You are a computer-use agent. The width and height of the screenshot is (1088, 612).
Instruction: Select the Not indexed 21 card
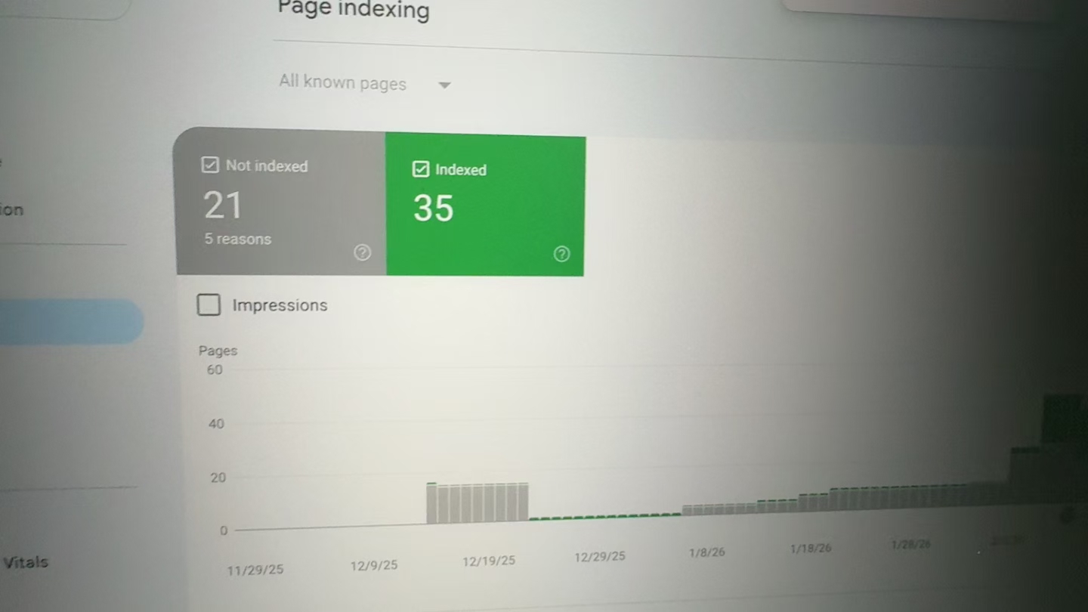280,201
